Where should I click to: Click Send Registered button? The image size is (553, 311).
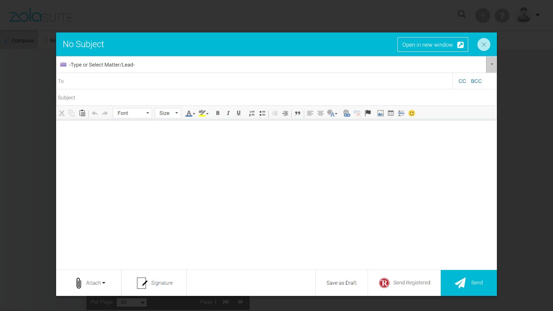pos(404,283)
